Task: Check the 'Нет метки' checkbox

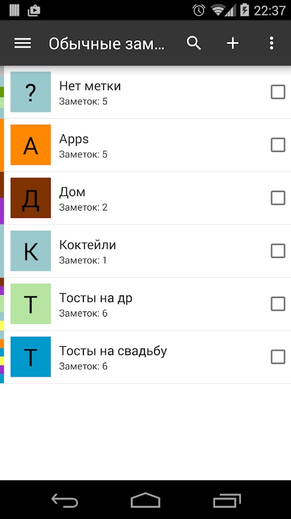Action: click(x=278, y=92)
